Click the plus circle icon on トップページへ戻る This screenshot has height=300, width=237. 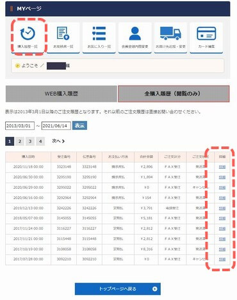coord(155,289)
